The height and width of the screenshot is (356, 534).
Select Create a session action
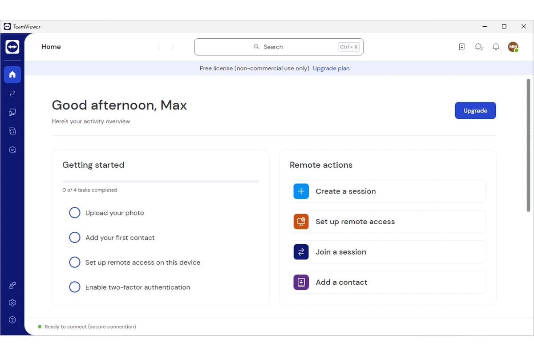coord(388,191)
